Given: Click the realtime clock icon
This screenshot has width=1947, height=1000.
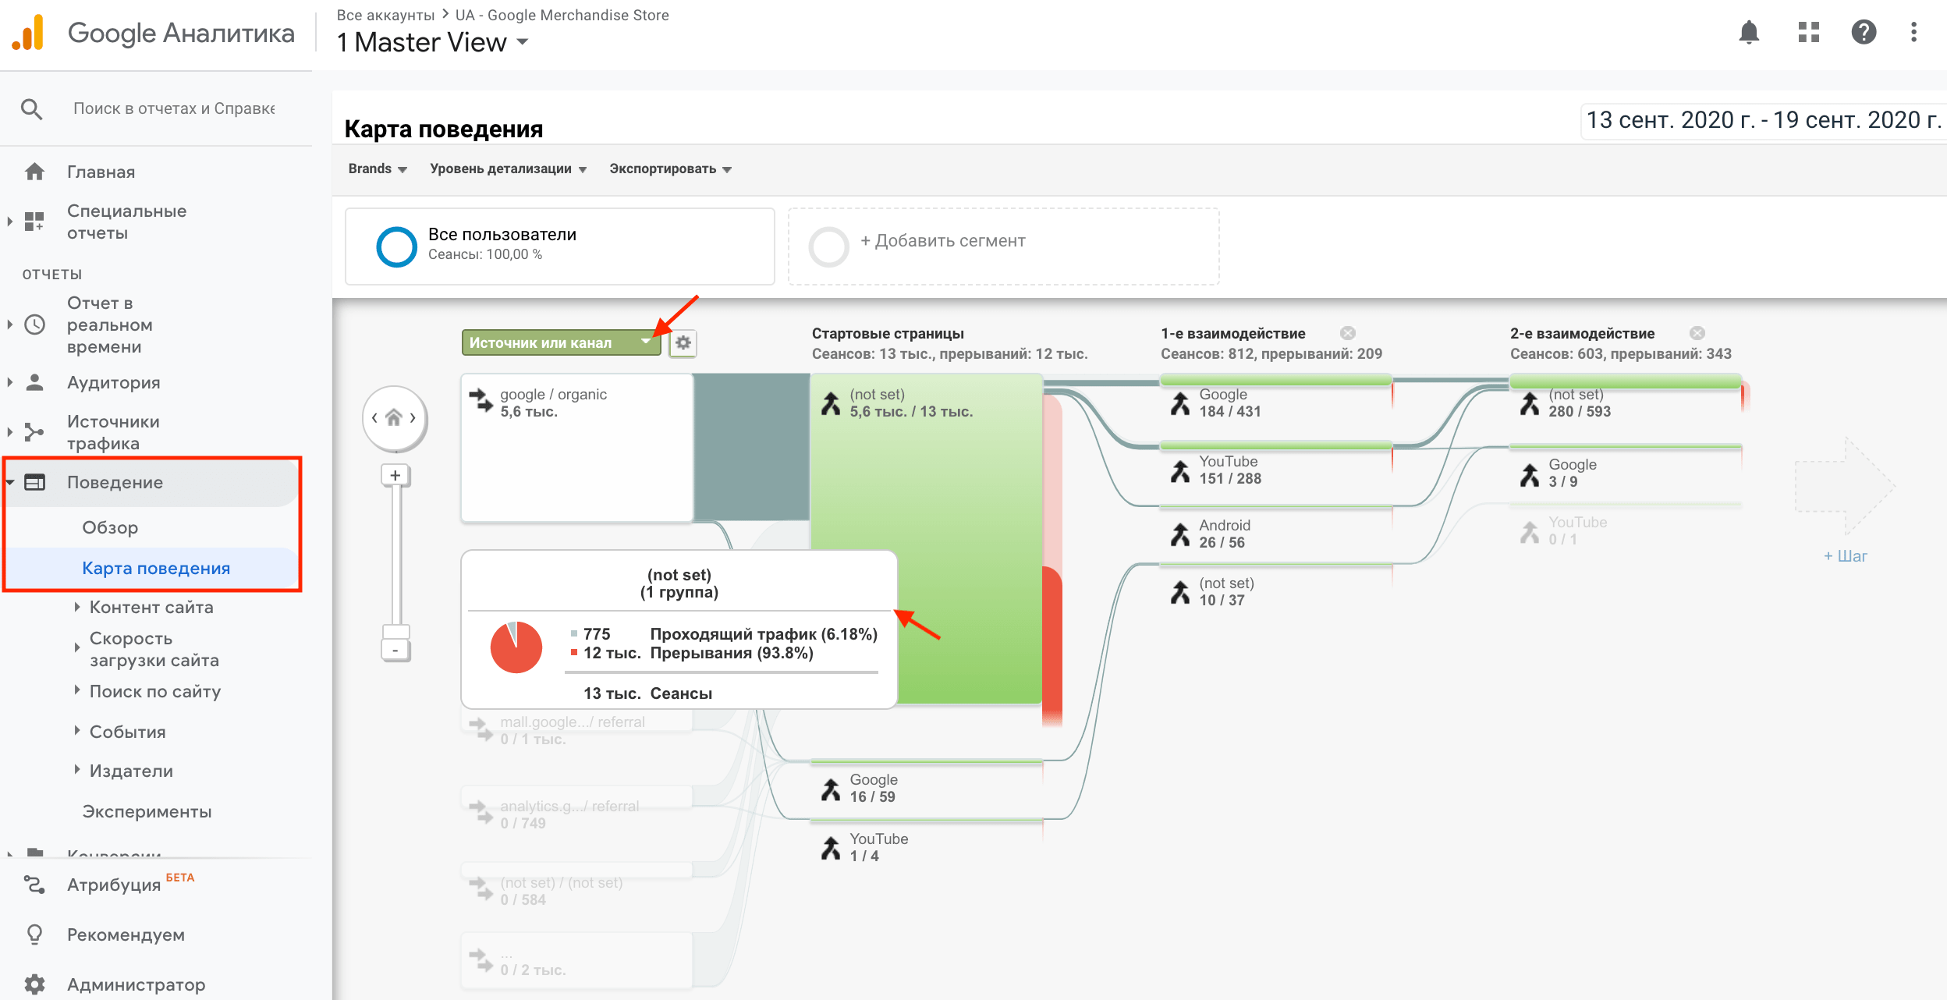Looking at the screenshot, I should point(34,324).
